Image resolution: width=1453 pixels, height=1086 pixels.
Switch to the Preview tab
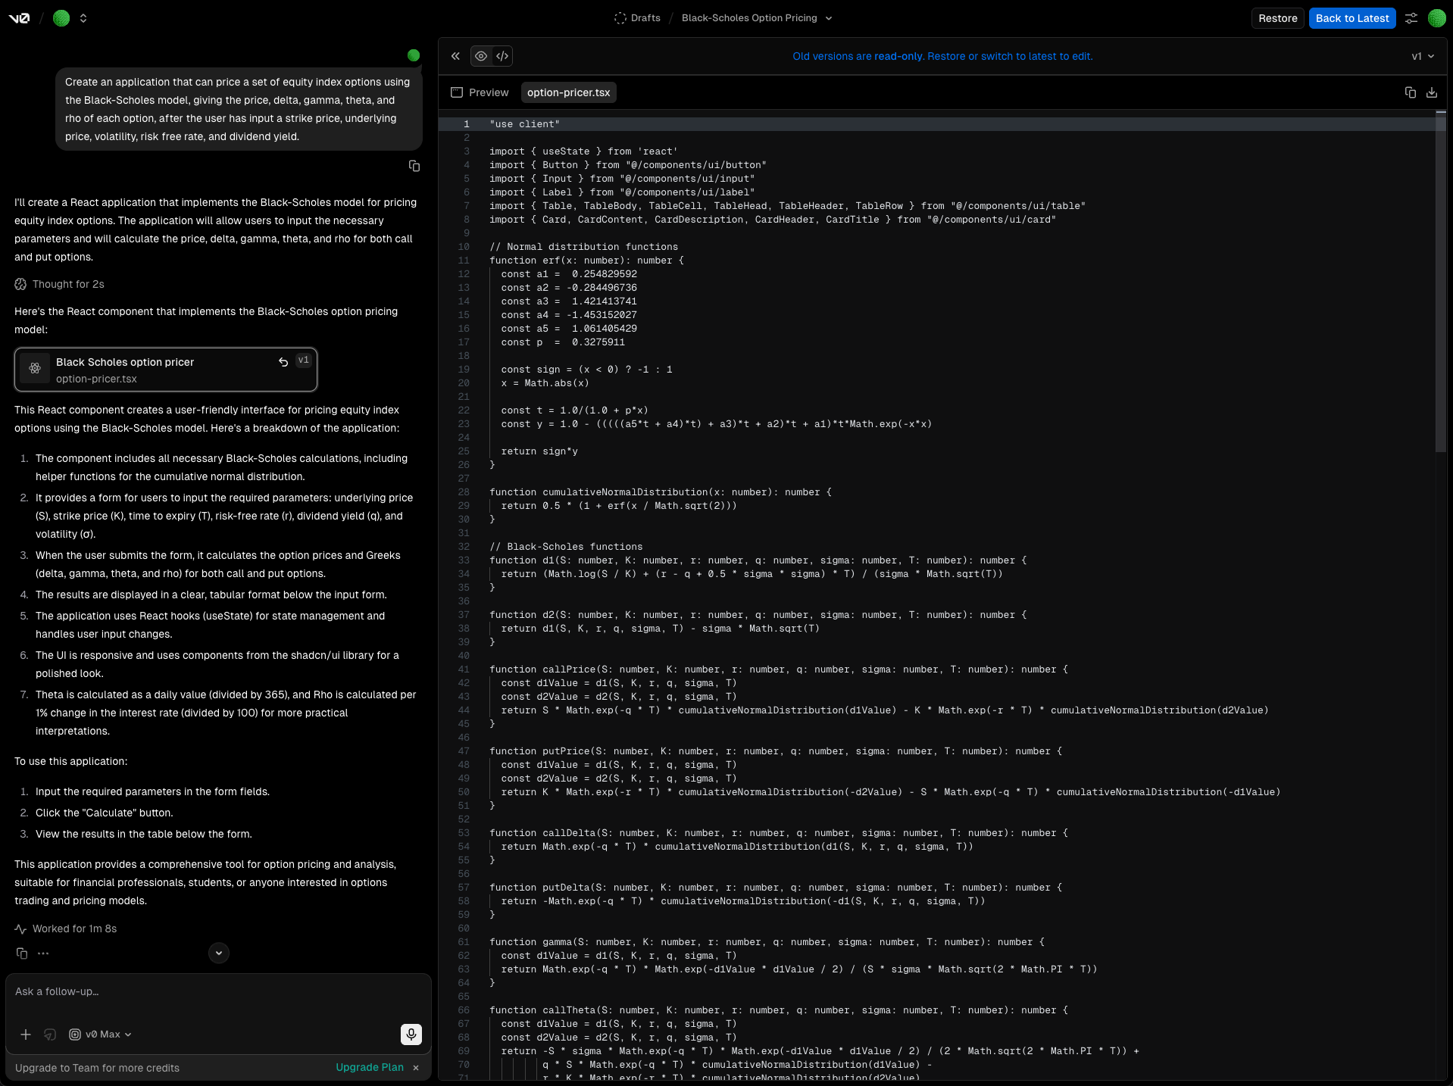(480, 92)
